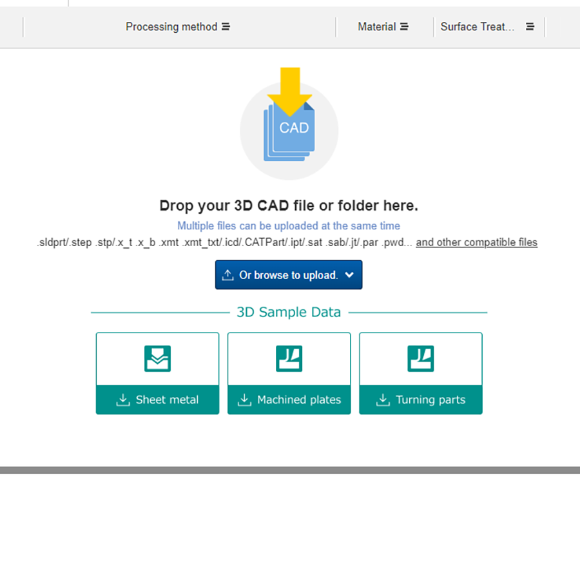
Task: Click the 'Drop your 3D CAD file' heading
Action: (289, 206)
